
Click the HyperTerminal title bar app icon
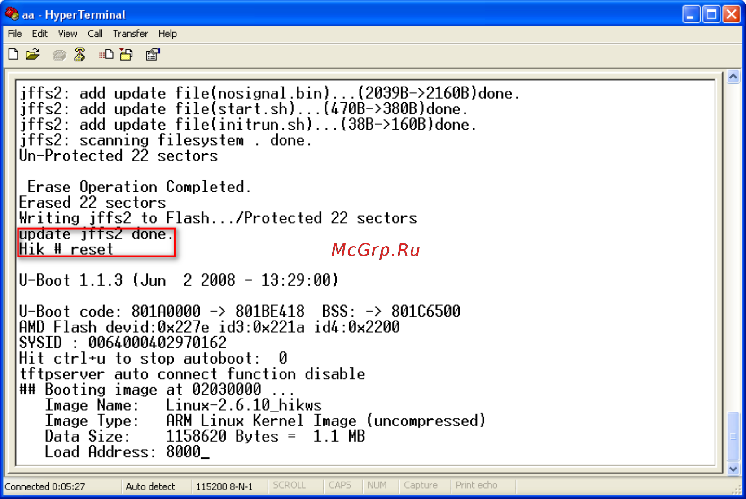tap(12, 14)
